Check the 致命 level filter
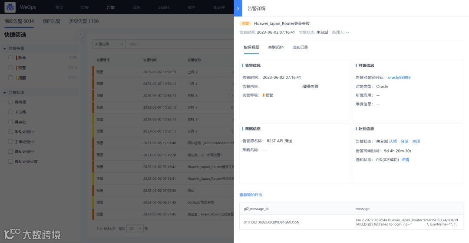 pyautogui.click(x=11, y=58)
